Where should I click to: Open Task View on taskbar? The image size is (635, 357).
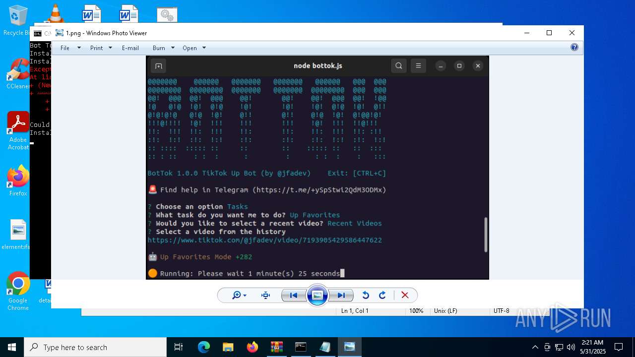(x=179, y=347)
